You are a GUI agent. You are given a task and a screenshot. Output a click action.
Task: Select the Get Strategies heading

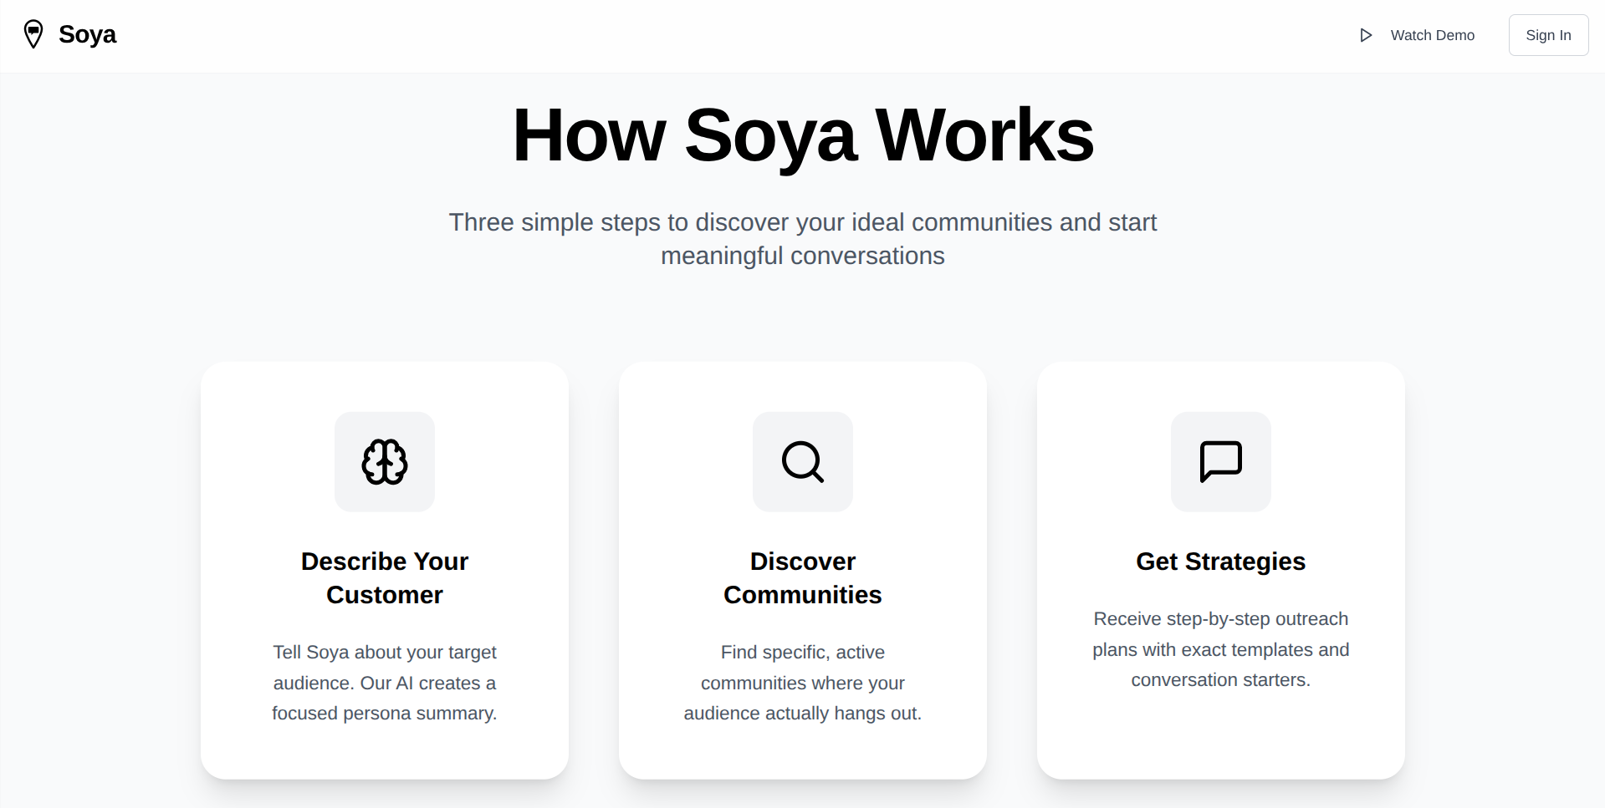1221,562
